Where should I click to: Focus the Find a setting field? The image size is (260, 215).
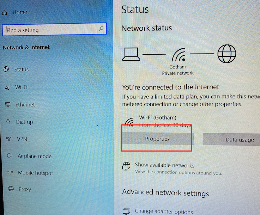(54, 29)
